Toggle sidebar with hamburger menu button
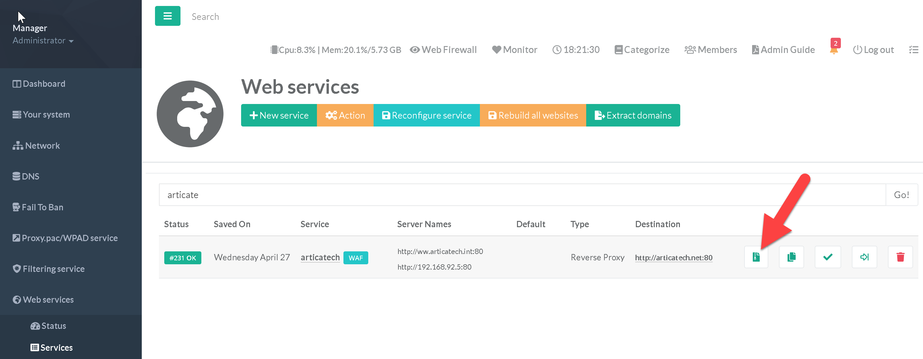The image size is (923, 359). (x=167, y=16)
